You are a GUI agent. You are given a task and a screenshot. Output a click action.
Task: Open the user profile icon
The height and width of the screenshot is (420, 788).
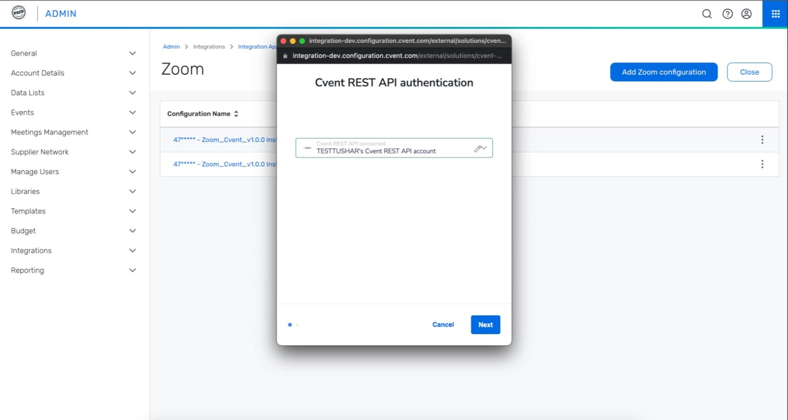[x=747, y=14]
